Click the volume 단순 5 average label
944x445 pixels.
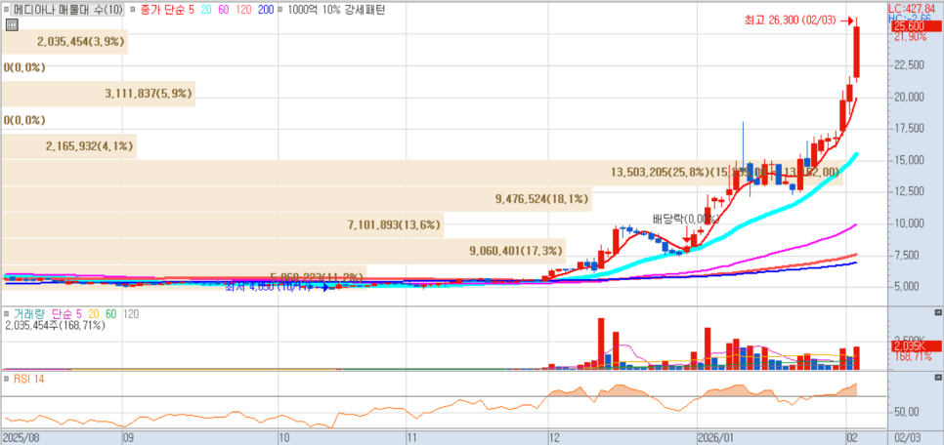68,314
